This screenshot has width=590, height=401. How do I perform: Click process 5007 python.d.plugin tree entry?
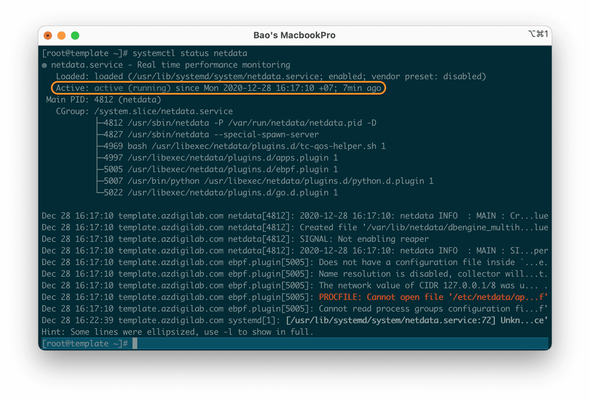(268, 181)
